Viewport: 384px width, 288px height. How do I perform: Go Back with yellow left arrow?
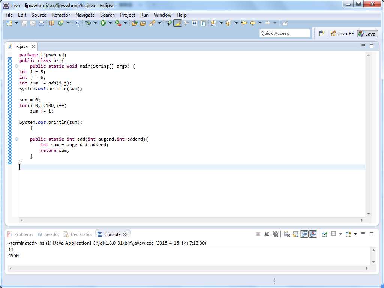click(253, 23)
